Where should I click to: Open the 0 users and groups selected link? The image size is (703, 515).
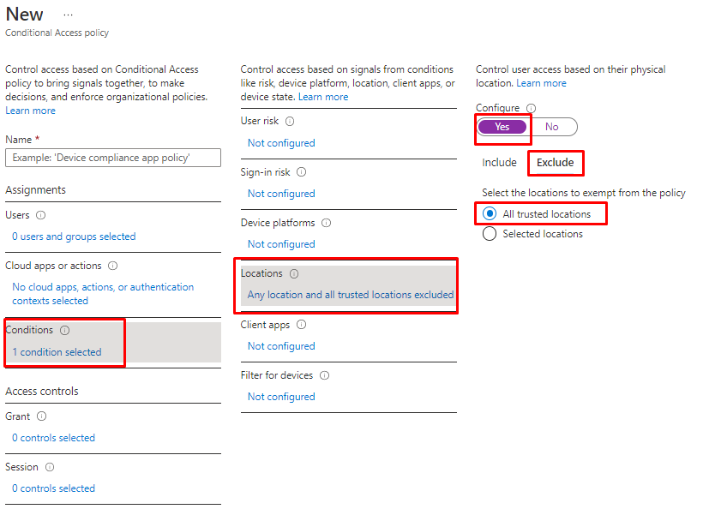74,237
